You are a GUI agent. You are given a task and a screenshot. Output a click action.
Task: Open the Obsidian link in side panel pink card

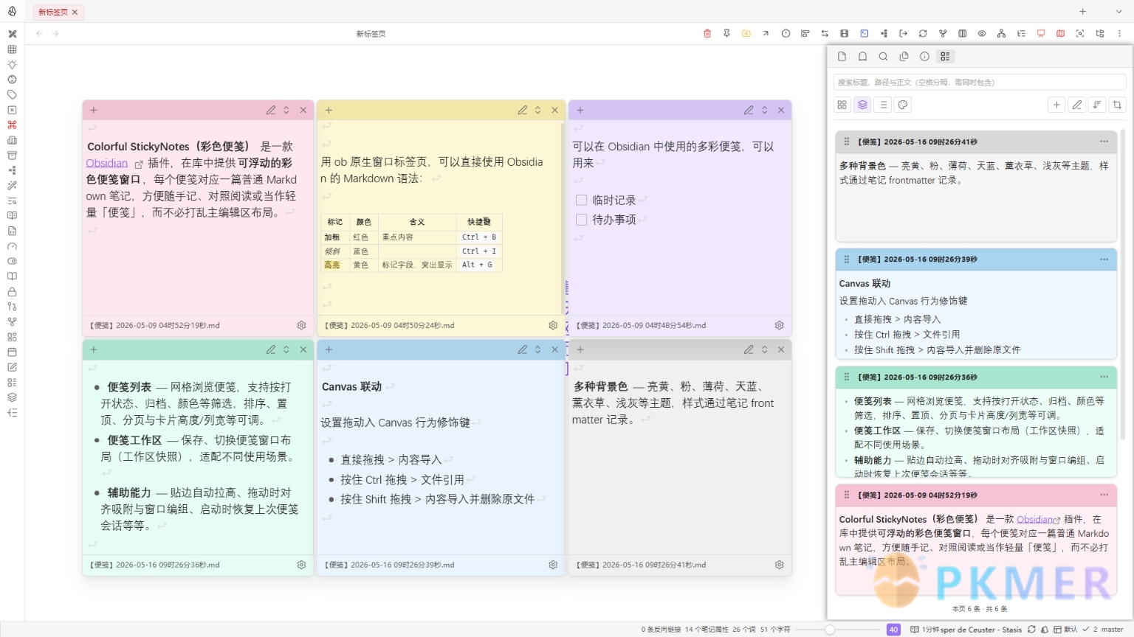tap(1034, 519)
